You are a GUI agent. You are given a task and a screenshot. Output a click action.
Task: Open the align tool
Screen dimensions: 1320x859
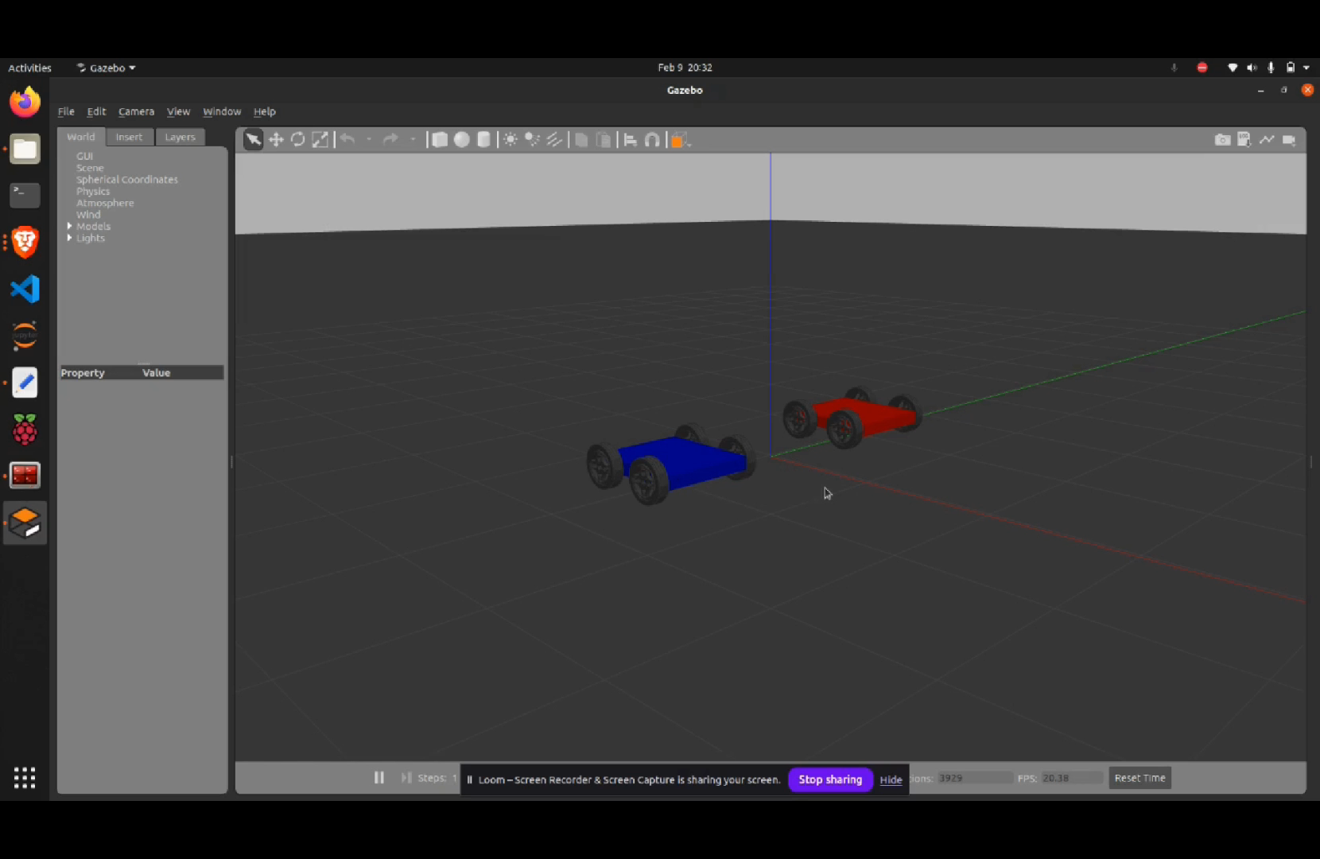[x=631, y=140]
